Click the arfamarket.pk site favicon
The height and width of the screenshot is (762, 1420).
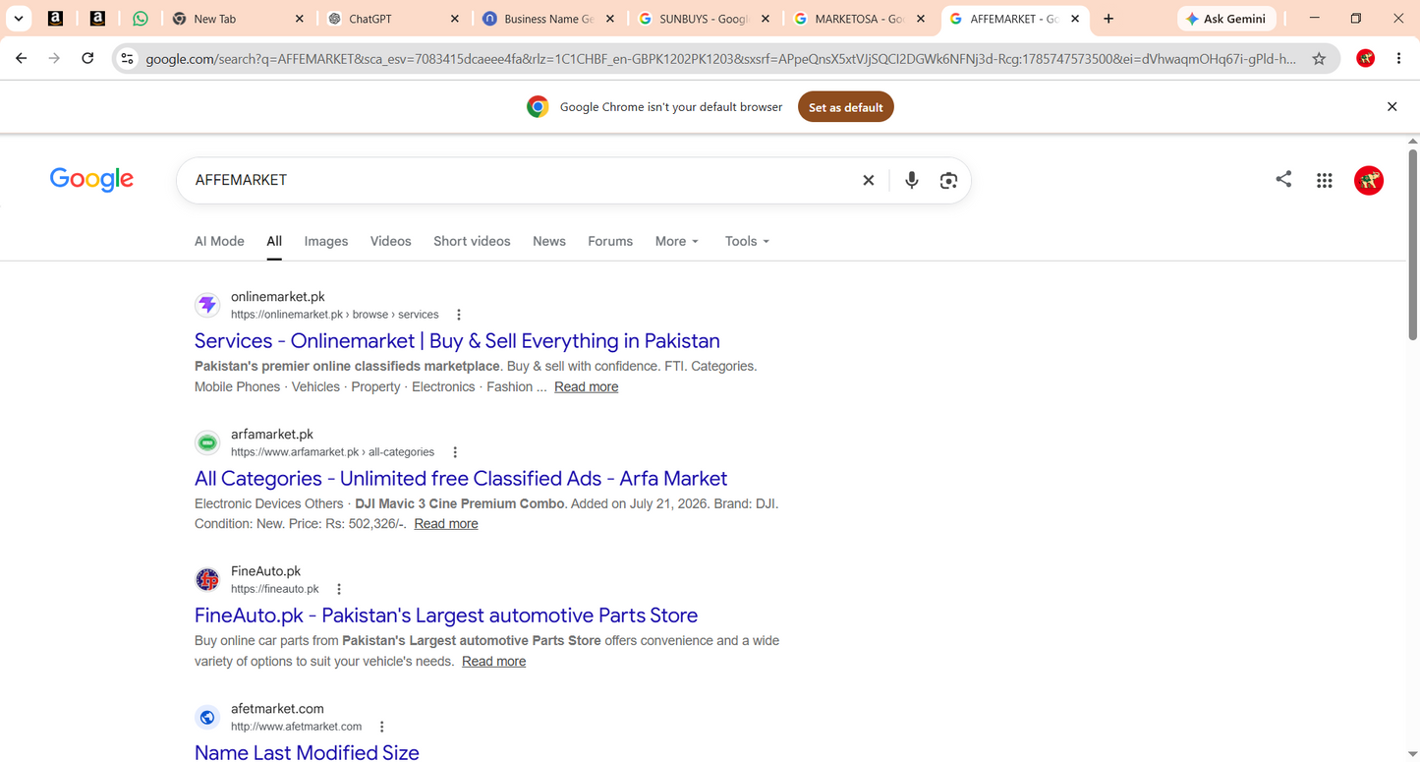pyautogui.click(x=207, y=442)
